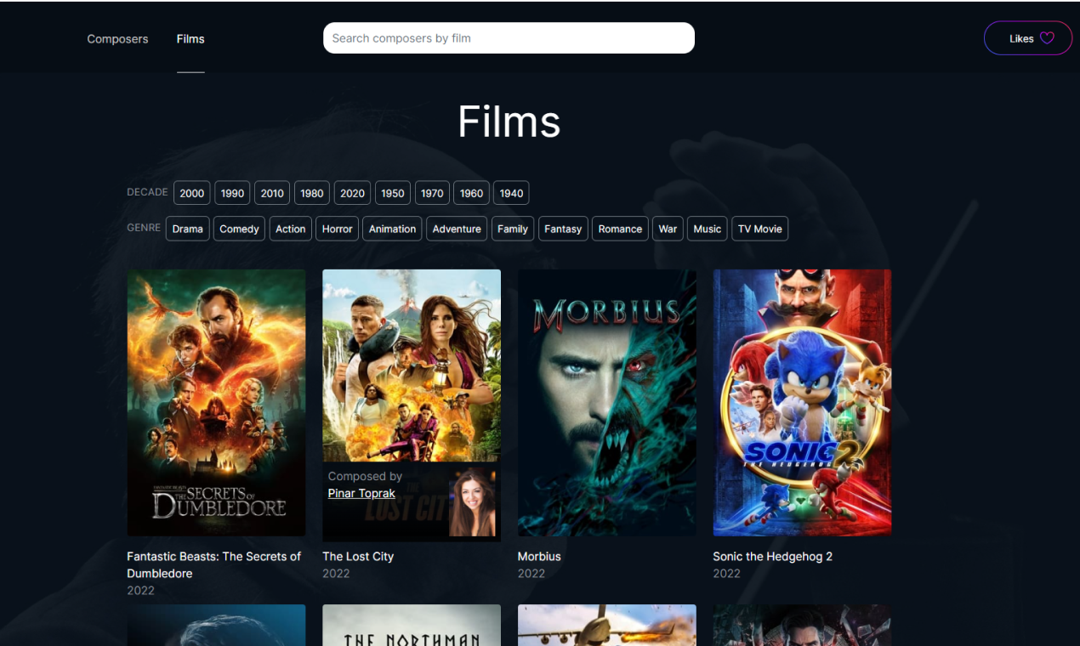Open the Sonic the Hedgehog 2 poster
1080x646 pixels.
802,403
